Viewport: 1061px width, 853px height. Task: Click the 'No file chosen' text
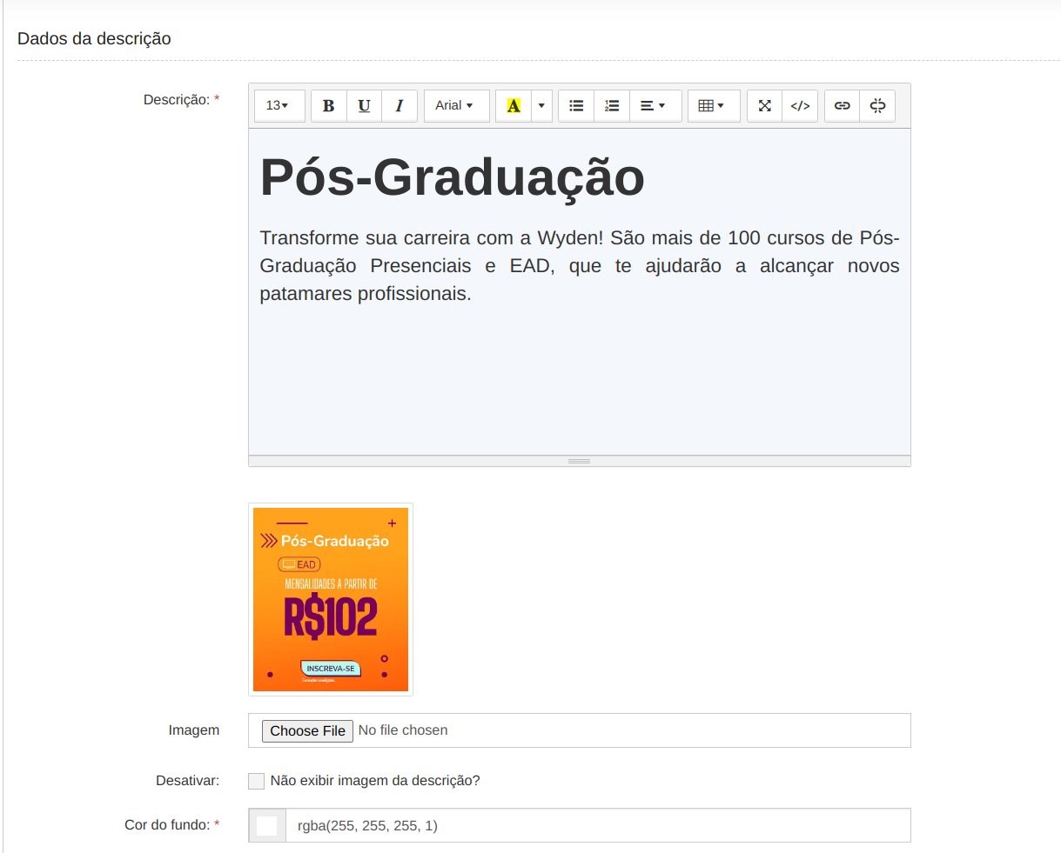coord(403,730)
